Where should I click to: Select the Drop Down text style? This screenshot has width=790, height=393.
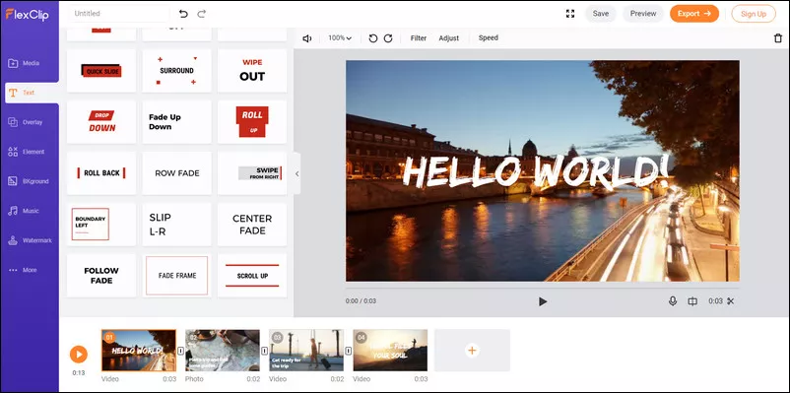tap(101, 122)
